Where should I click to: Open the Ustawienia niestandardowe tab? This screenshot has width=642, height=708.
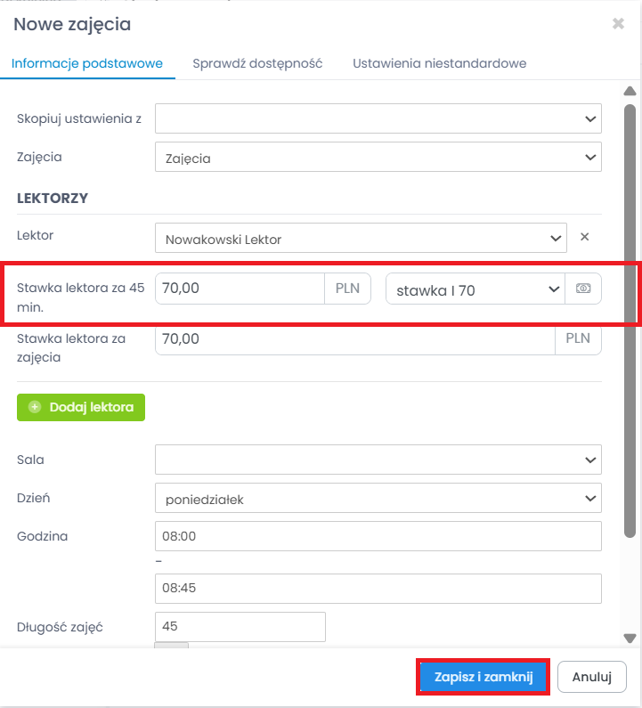coord(439,63)
